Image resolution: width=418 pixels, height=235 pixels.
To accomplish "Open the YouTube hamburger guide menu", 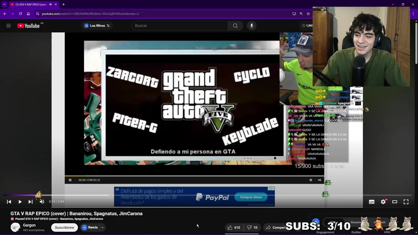I will [8, 26].
